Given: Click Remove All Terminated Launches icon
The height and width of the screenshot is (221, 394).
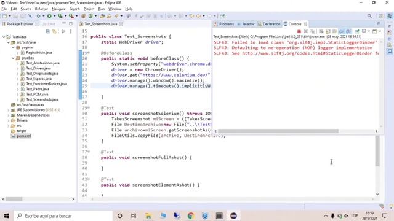Looking at the screenshot, I should point(312,31).
